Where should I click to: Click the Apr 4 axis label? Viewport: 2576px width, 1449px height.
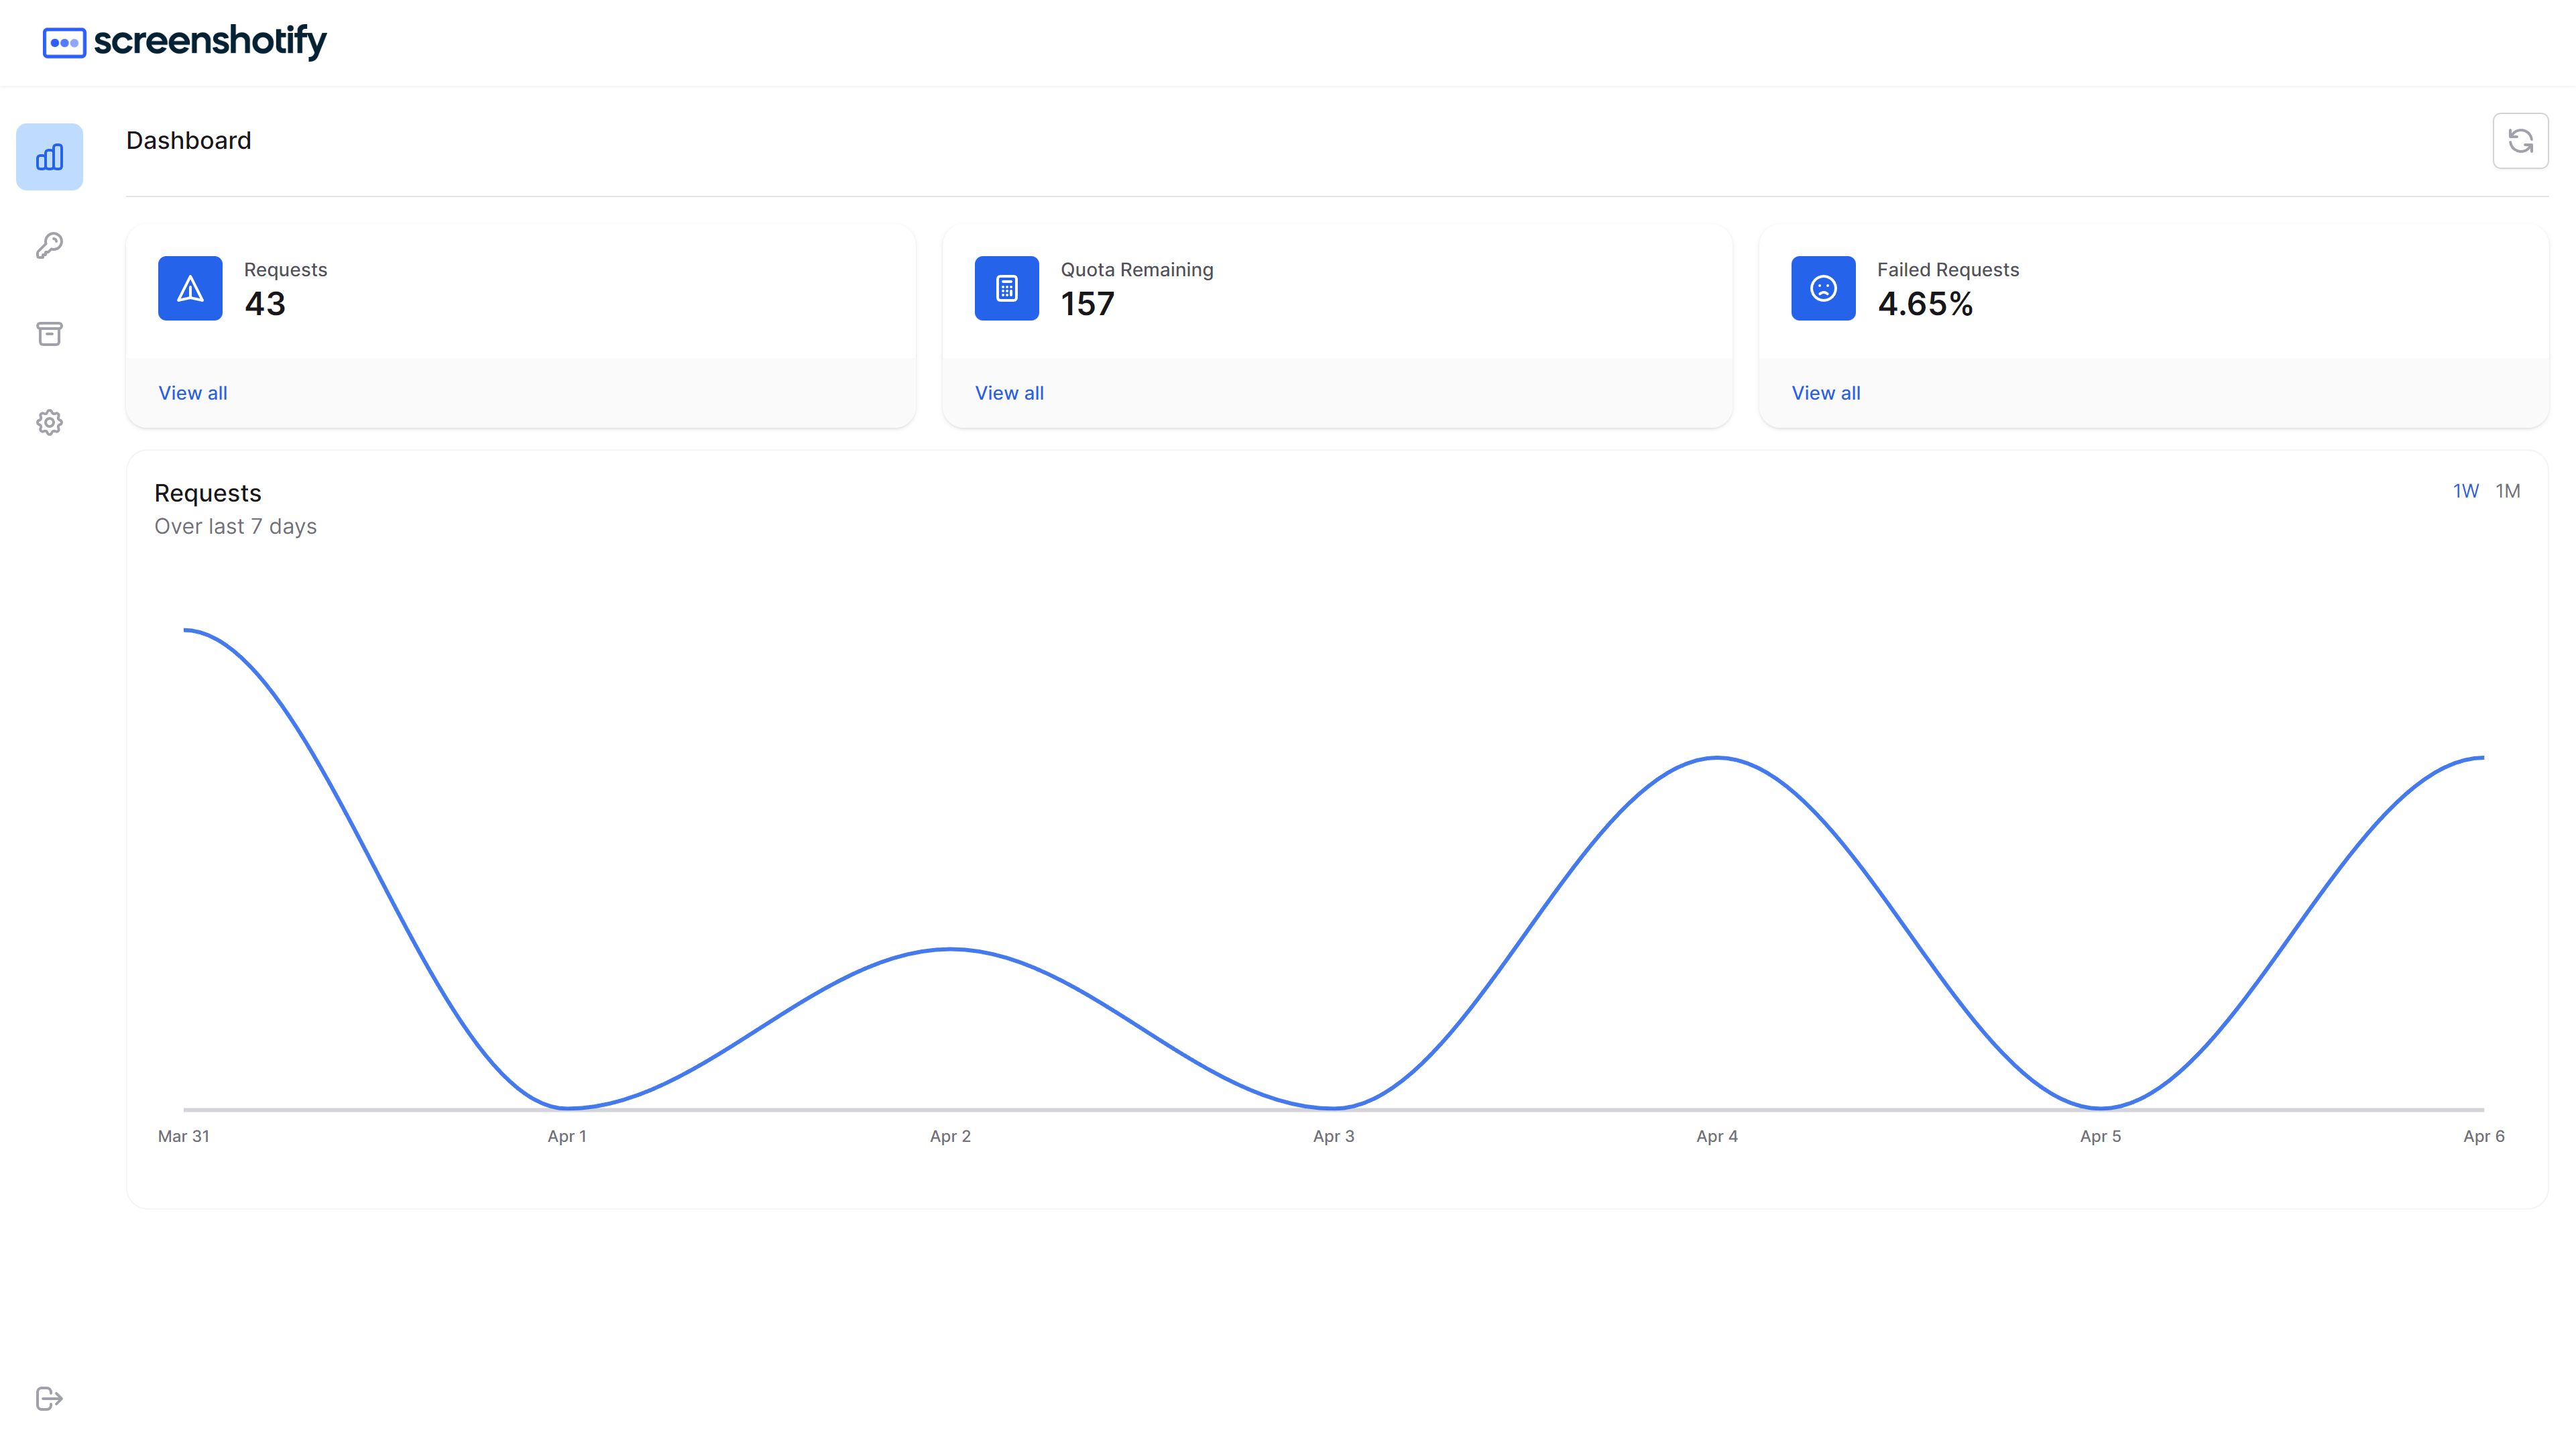[x=1717, y=1136]
